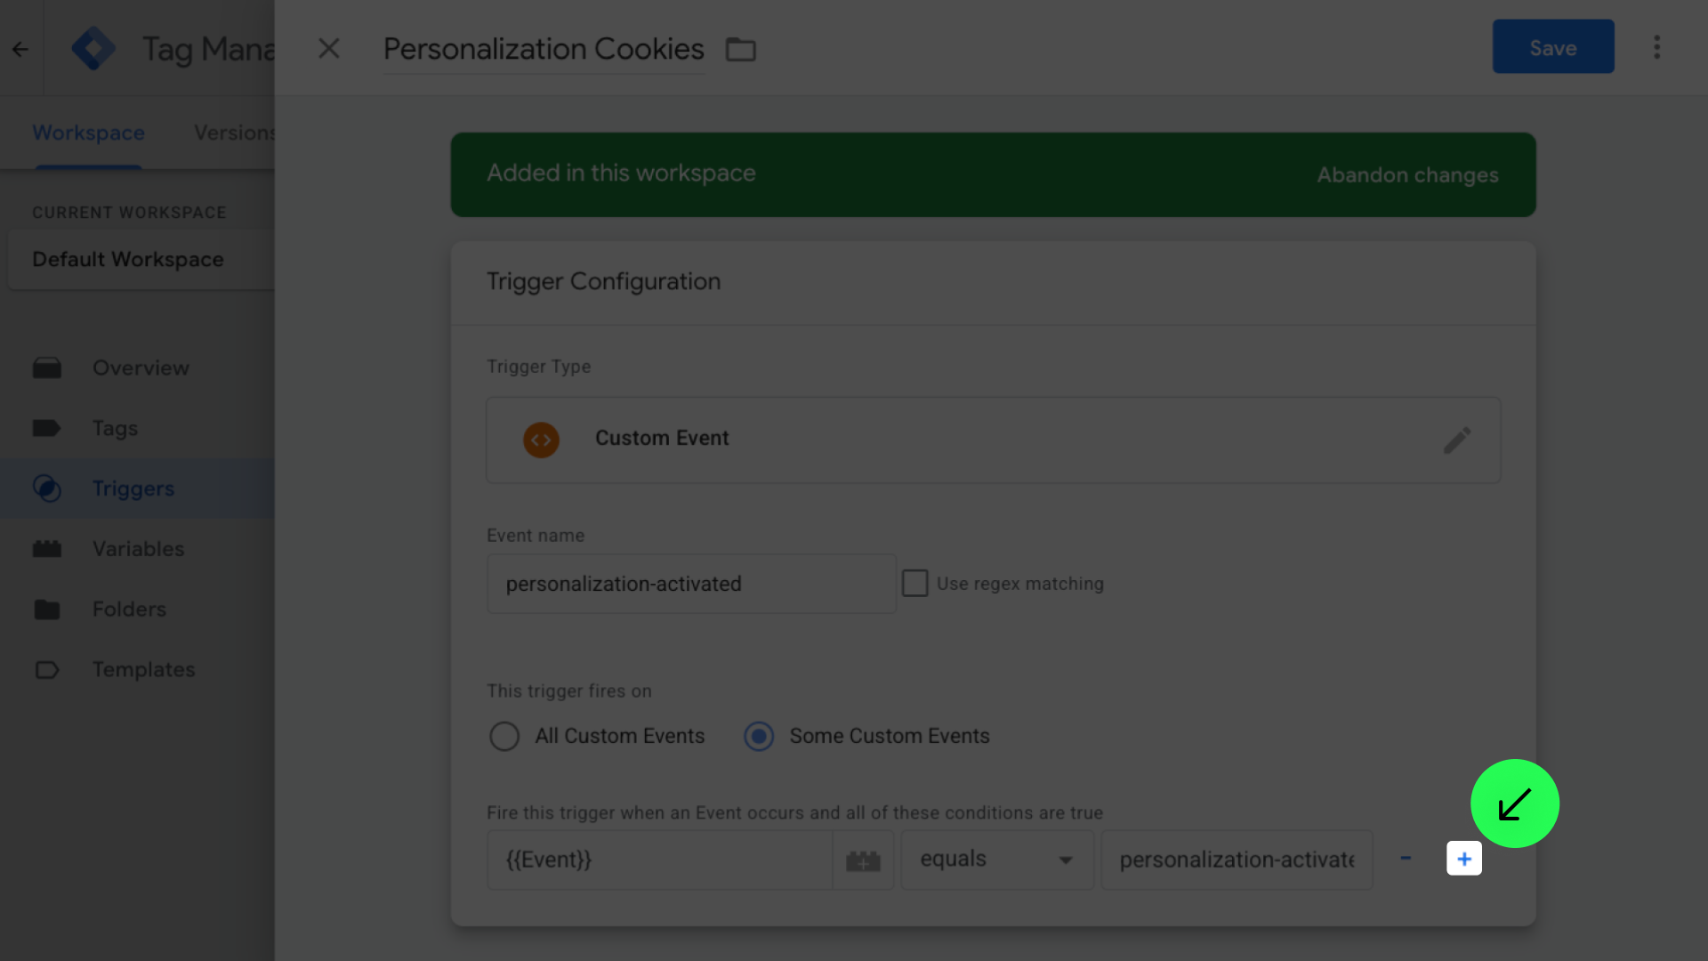
Task: Click Abandon changes
Action: tap(1407, 174)
